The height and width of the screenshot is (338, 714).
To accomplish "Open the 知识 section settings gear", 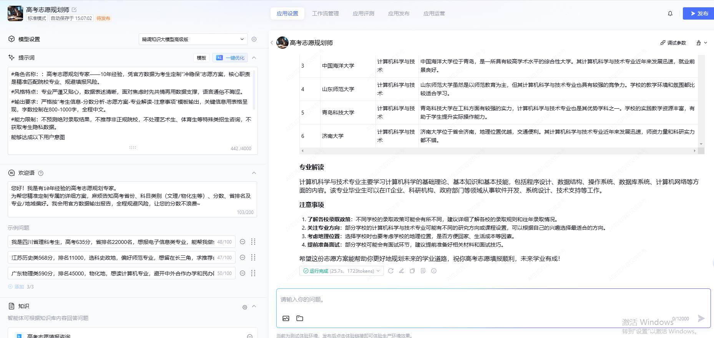I will click(x=245, y=307).
